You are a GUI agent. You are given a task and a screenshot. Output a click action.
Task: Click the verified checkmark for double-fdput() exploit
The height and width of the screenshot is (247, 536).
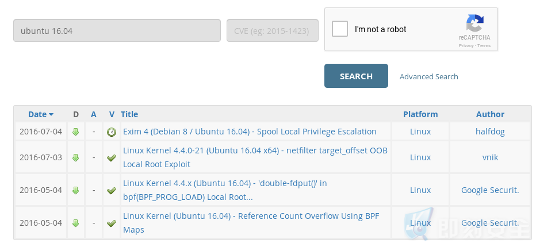point(112,190)
